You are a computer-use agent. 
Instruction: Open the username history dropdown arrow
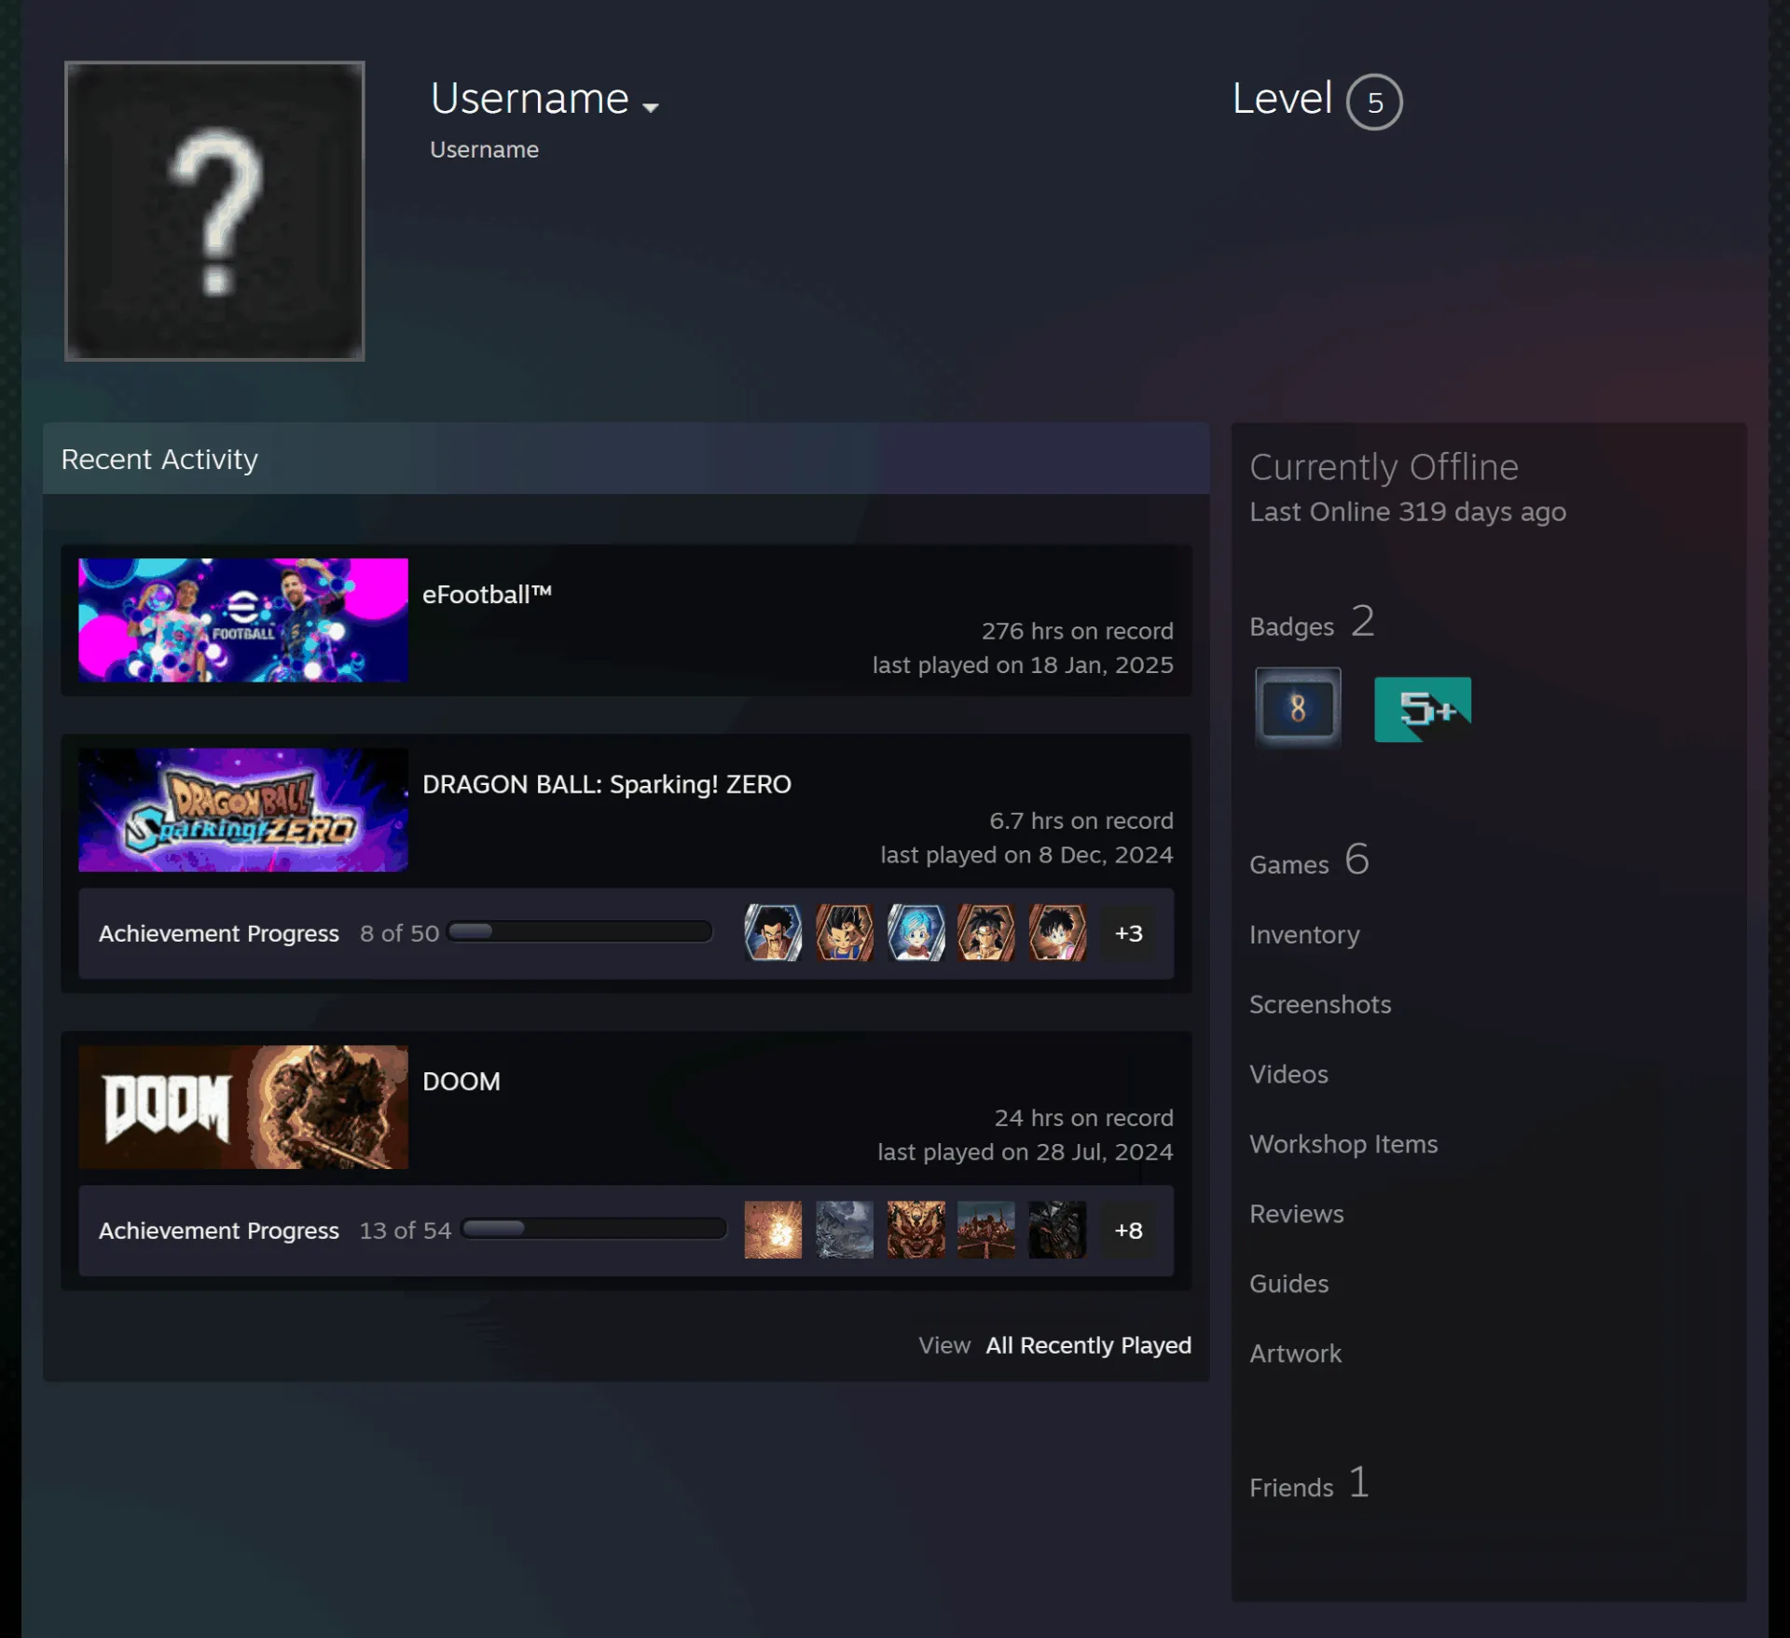tap(651, 107)
